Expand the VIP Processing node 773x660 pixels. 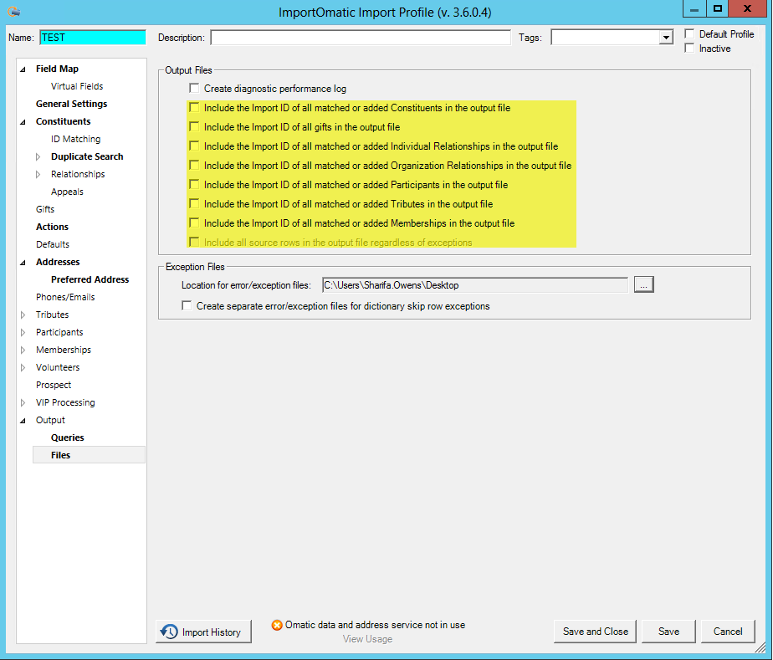tap(23, 402)
